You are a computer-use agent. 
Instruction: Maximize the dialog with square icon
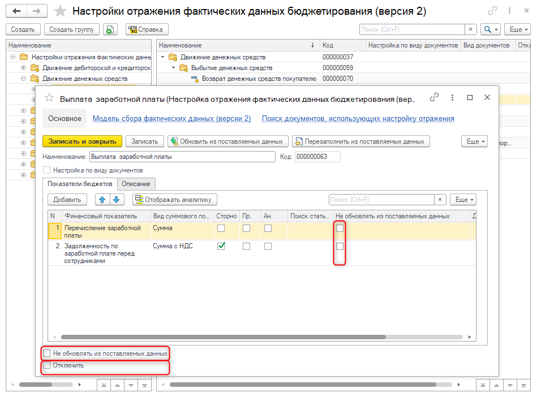[x=470, y=98]
